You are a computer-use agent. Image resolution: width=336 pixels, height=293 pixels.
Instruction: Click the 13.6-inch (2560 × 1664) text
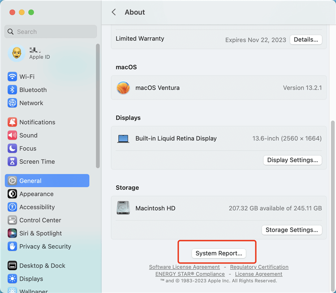click(287, 139)
